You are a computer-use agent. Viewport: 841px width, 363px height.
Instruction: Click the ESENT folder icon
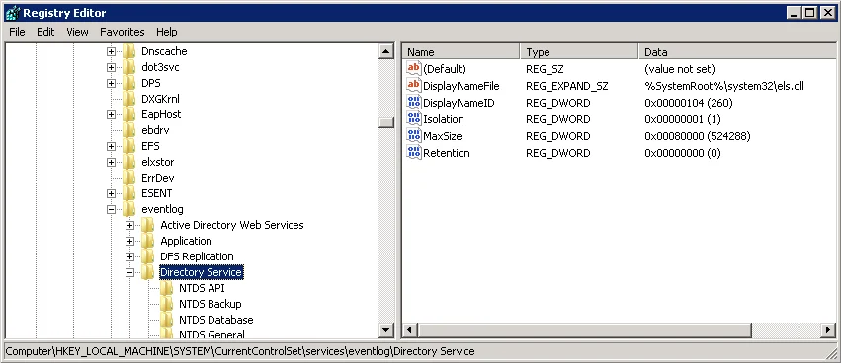pyautogui.click(x=128, y=193)
